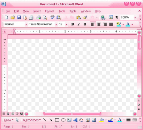
Task: Open the Format menu
Action: pyautogui.click(x=50, y=11)
